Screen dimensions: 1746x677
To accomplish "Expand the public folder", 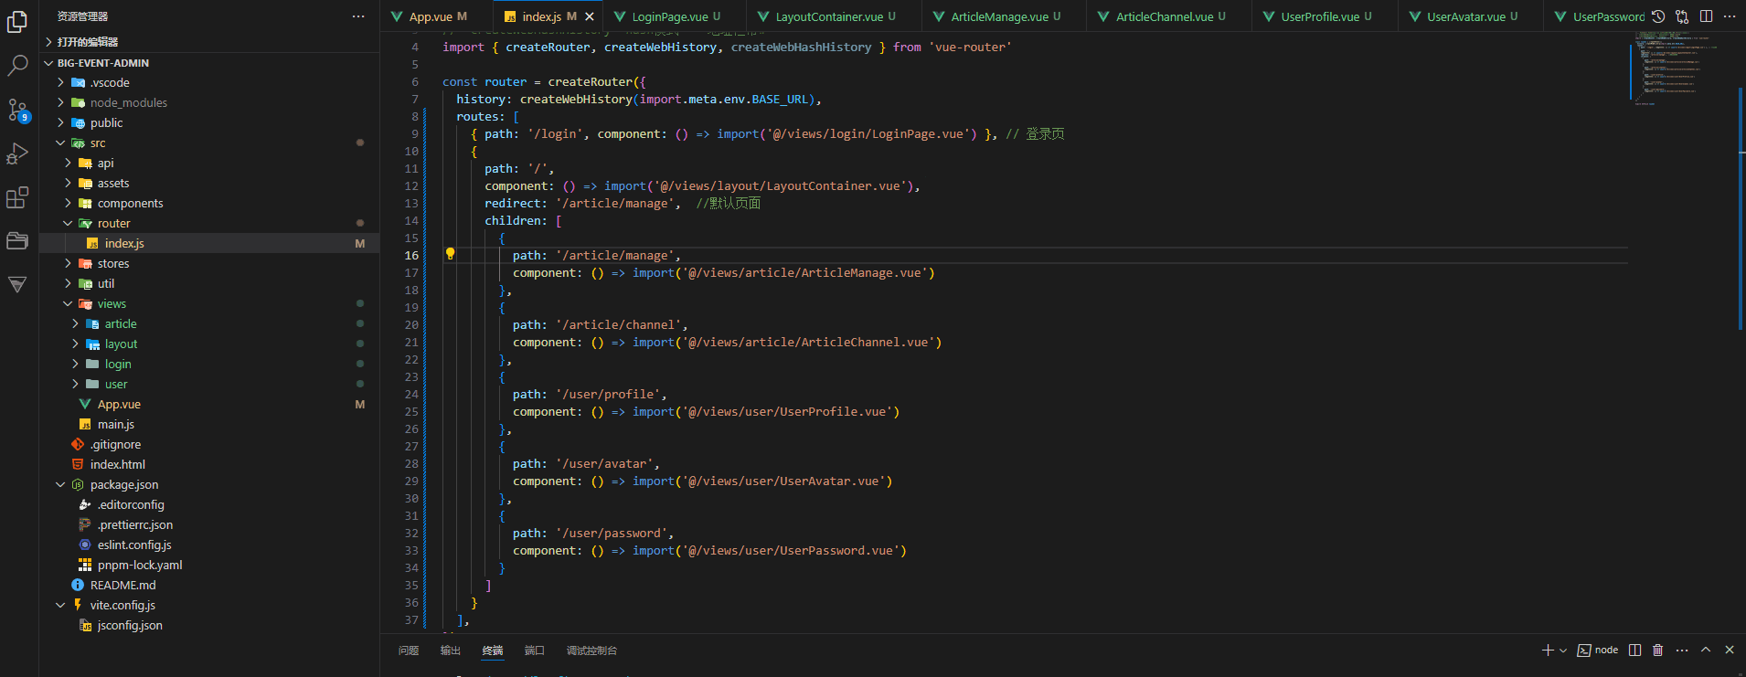I will [208, 122].
